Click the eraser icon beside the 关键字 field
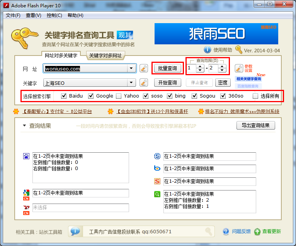Viewport: 296px width, 246px height. coord(144,83)
